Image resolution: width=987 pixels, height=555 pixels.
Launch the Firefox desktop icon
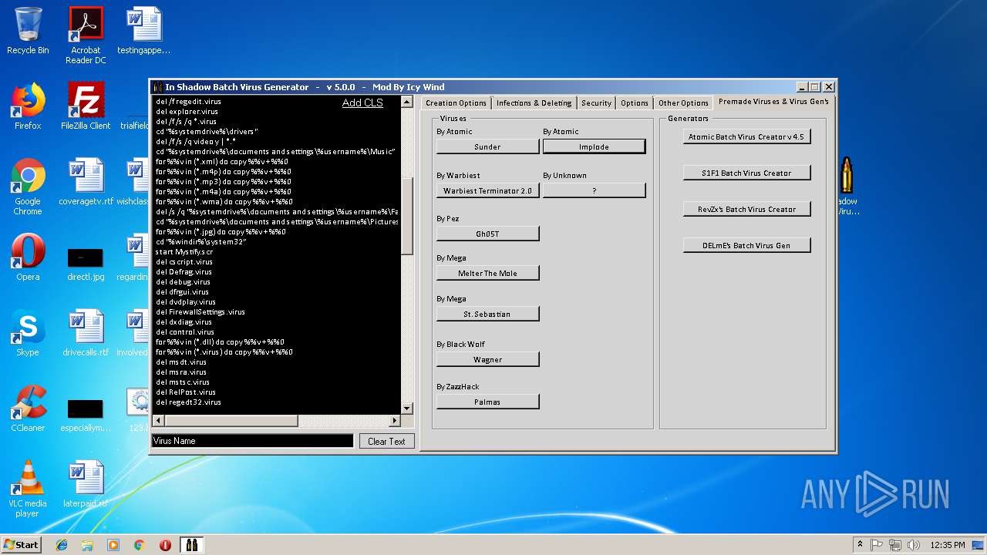(x=28, y=106)
